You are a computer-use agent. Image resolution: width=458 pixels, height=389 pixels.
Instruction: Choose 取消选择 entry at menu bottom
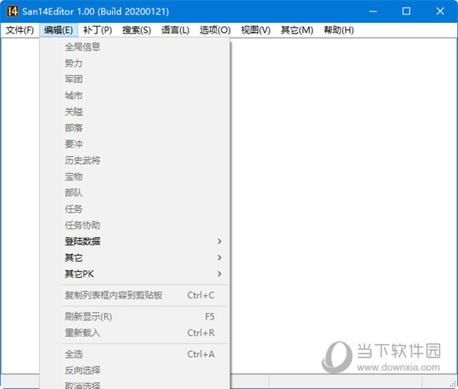[134, 384]
